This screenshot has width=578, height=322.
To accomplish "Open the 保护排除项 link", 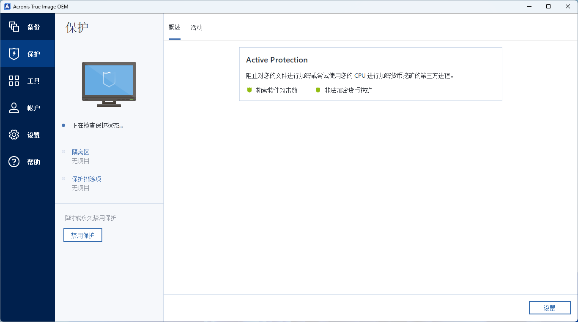I will (x=87, y=179).
